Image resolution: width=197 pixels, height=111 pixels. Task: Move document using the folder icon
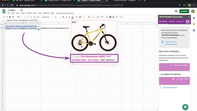[22, 10]
